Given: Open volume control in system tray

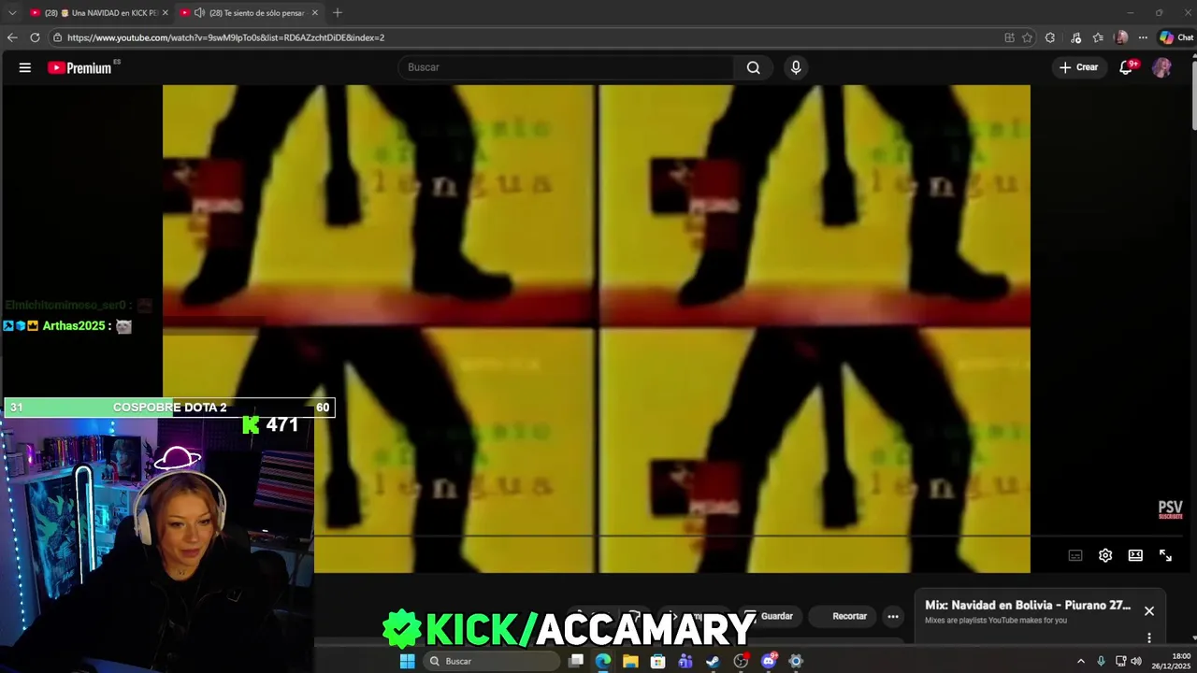Looking at the screenshot, I should (1136, 661).
